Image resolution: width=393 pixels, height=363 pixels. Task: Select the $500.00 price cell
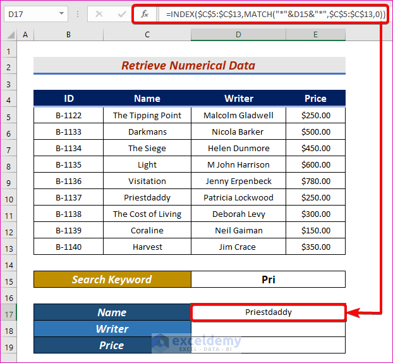[x=315, y=132]
